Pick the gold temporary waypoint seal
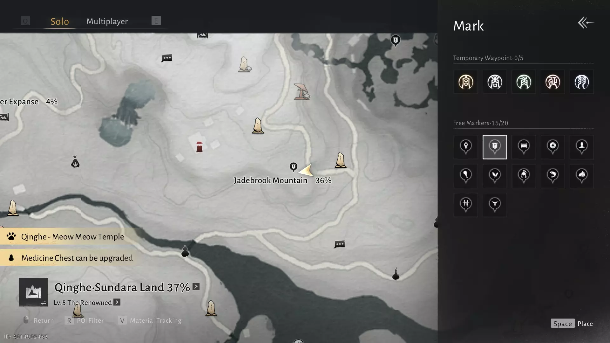Viewport: 610px width, 343px height. tap(466, 82)
